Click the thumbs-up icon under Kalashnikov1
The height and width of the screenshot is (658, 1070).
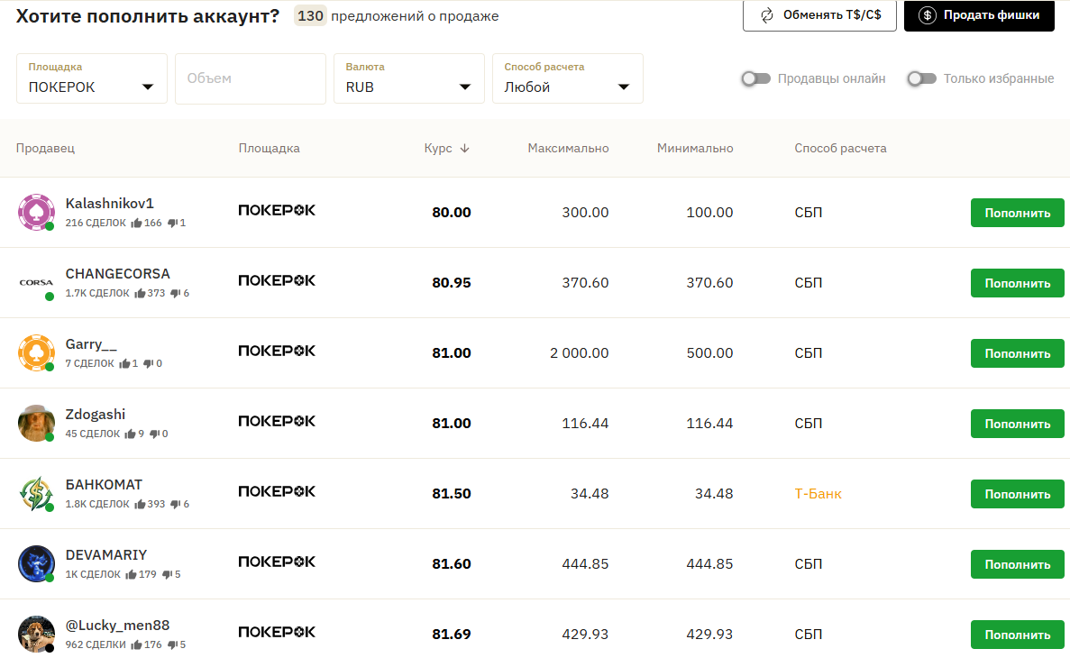(137, 223)
